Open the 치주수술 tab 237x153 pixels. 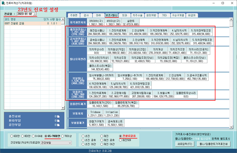pos(138,15)
